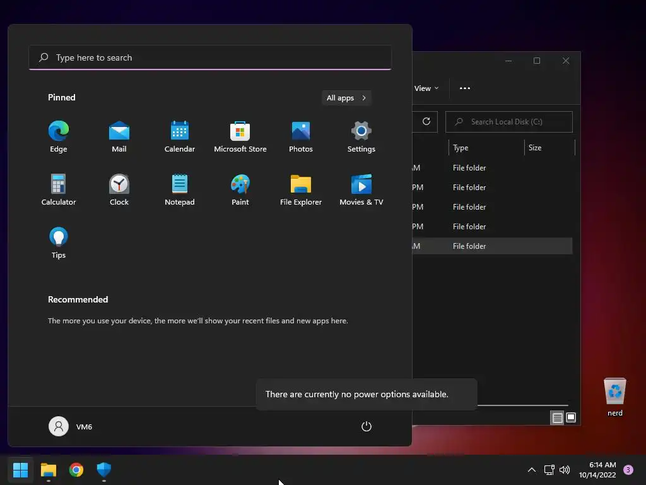
Task: Open Windows Security shield on taskbar
Action: click(x=104, y=470)
